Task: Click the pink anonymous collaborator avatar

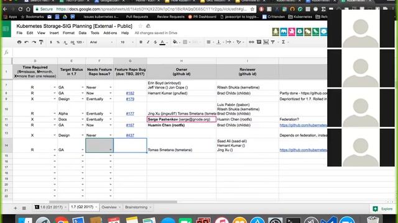Action: [x=292, y=32]
